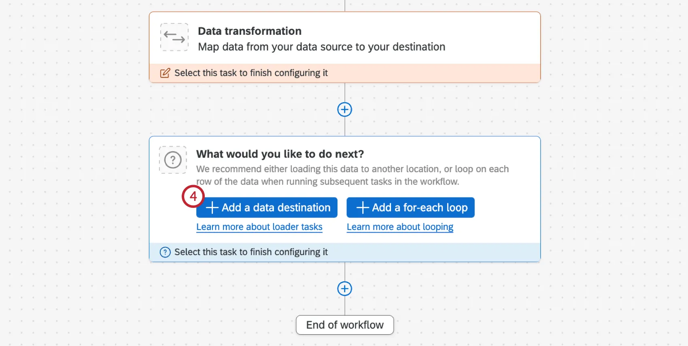Click the data transformation arrows icon
This screenshot has height=346, width=688.
coord(174,38)
